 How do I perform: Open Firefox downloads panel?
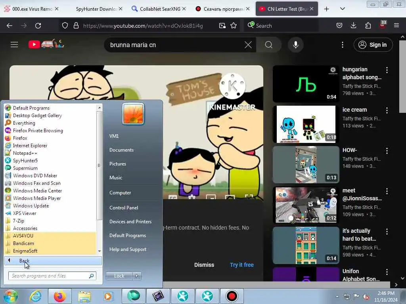(x=353, y=26)
